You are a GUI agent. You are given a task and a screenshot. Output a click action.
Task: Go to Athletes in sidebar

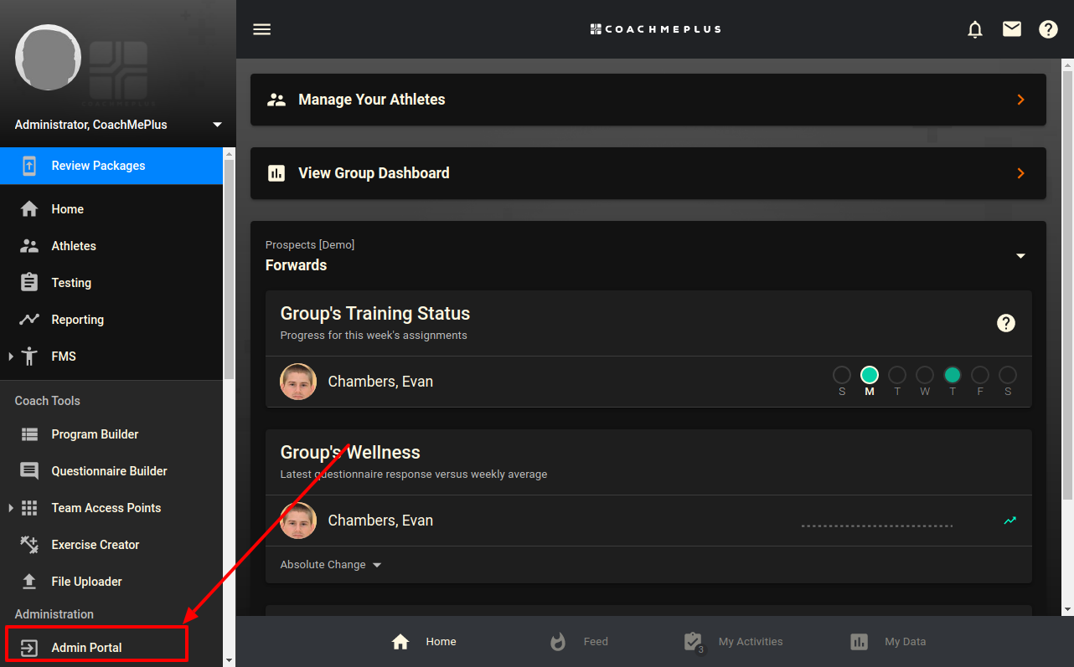coord(111,246)
